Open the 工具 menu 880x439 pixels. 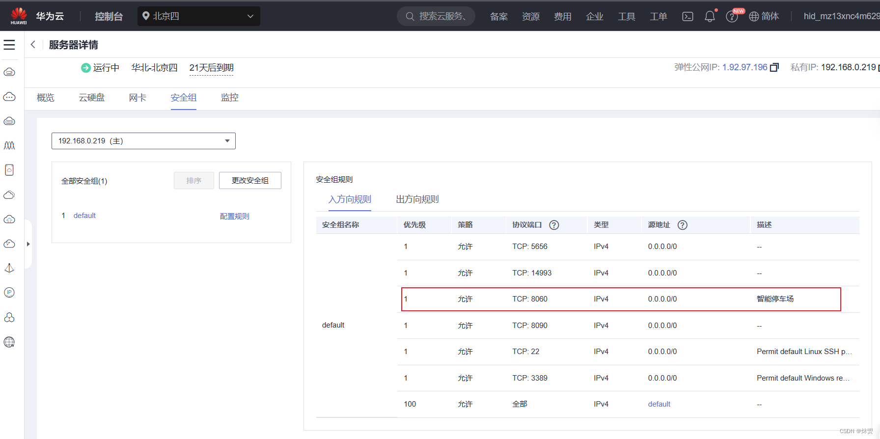tap(627, 17)
